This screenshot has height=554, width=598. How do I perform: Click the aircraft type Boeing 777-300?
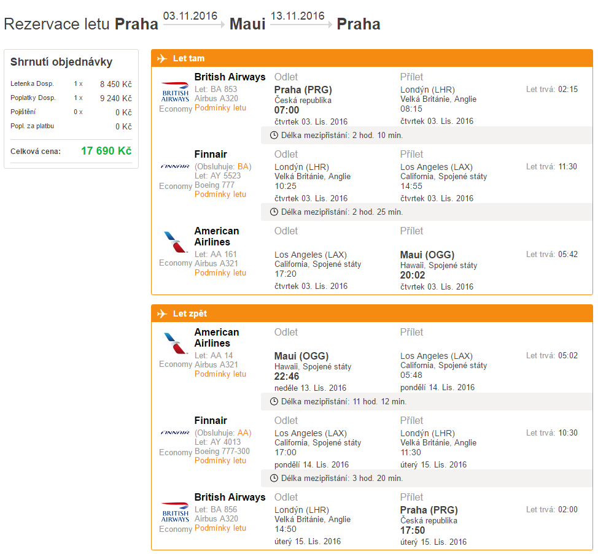coord(222,451)
